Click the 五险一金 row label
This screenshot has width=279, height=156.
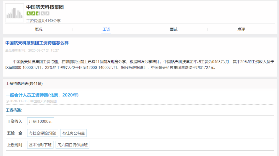14,133
